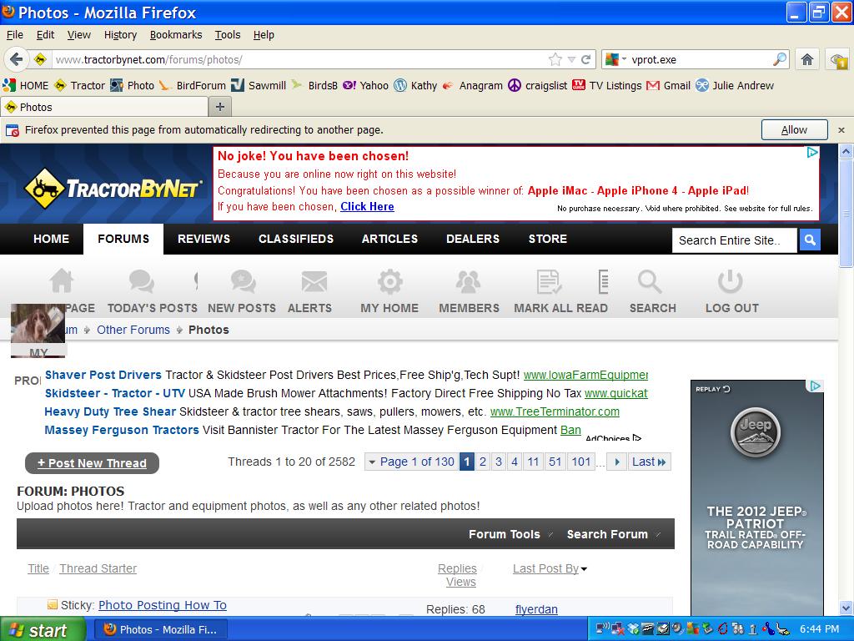Sort threads by Thread Starter

(x=98, y=568)
